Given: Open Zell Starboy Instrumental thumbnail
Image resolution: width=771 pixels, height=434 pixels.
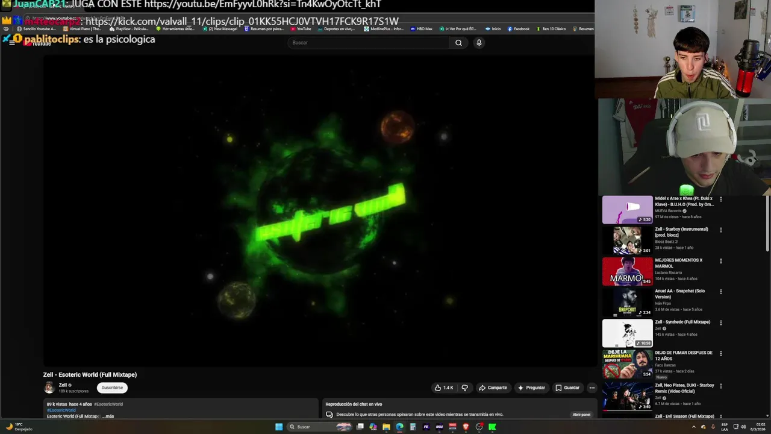Looking at the screenshot, I should coord(627,240).
